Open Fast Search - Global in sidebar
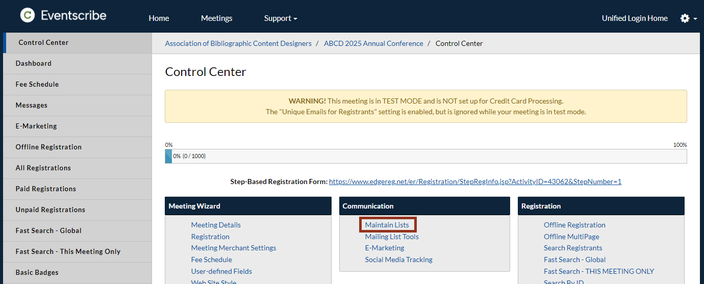 pos(78,231)
